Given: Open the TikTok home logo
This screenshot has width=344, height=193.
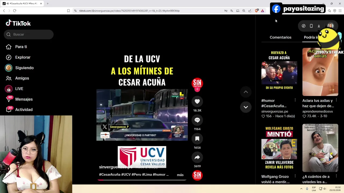Looking at the screenshot, I should point(18,23).
